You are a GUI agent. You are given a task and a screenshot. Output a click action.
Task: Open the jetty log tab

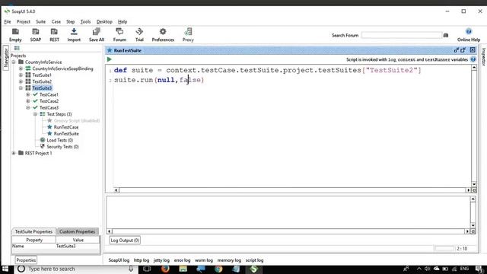pos(161,260)
